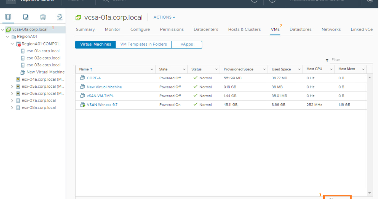This screenshot has width=380, height=199.
Task: Expand the esx-05a.corp.local tree node
Action: 12,86
